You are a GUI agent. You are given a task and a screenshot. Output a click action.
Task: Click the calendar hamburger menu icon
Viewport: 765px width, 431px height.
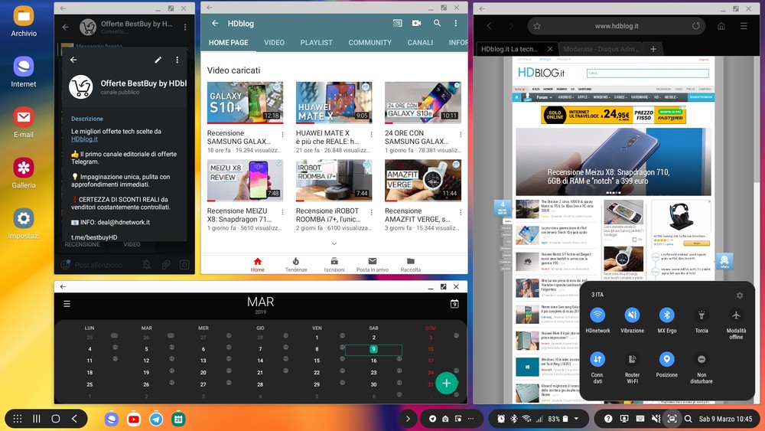pos(67,304)
